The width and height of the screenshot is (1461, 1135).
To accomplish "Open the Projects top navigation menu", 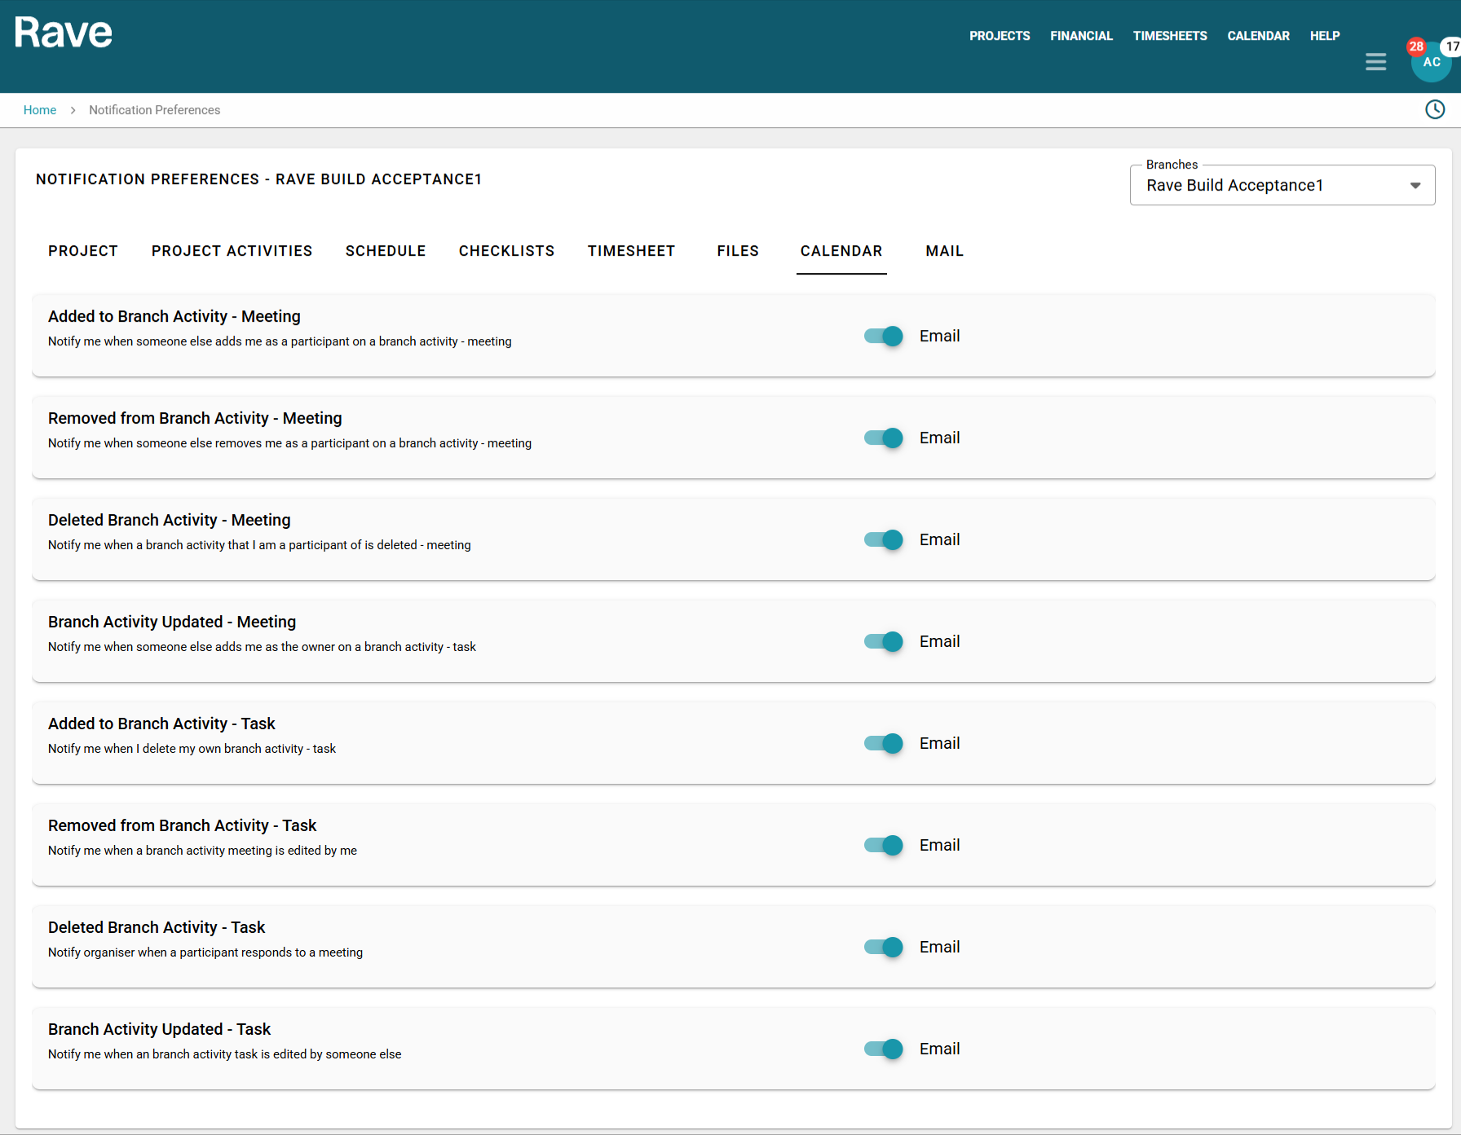I will [x=999, y=36].
